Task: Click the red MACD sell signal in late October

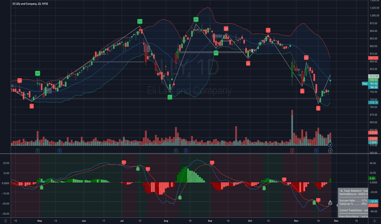Action: click(284, 180)
